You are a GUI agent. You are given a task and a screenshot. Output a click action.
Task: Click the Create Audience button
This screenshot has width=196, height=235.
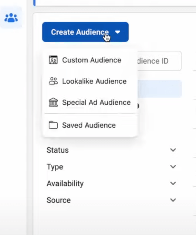tap(85, 32)
